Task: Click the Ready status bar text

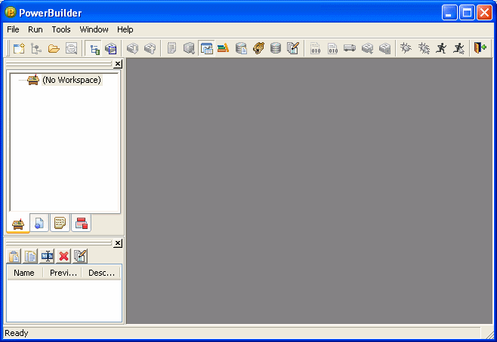Action: click(17, 333)
